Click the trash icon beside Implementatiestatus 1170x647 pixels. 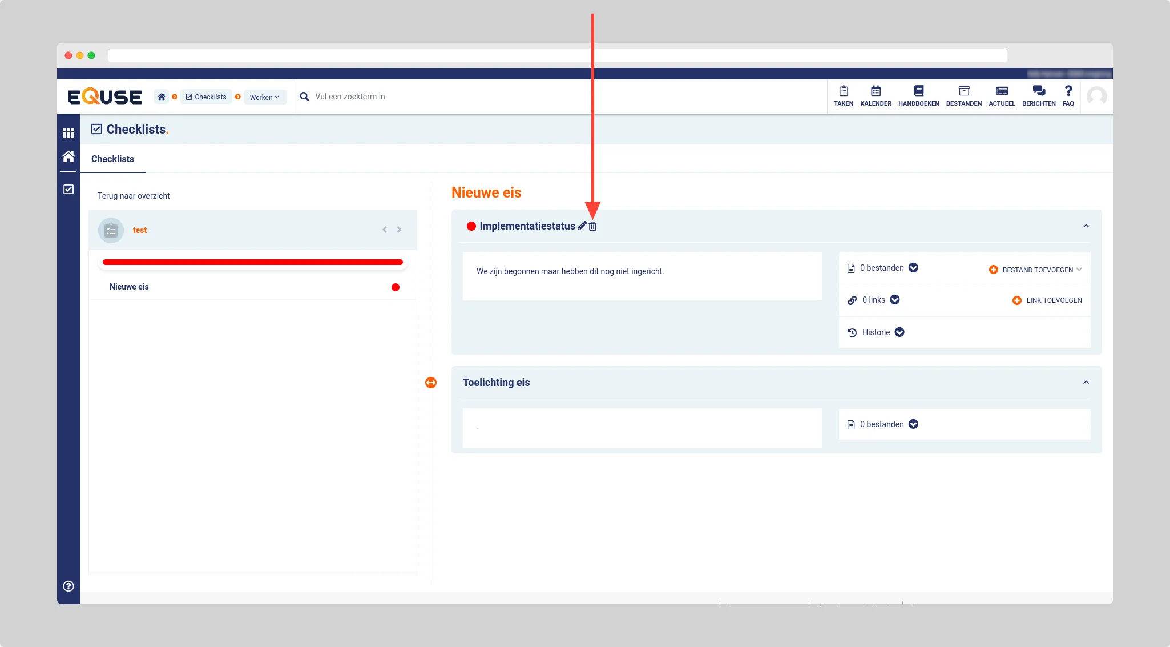click(592, 226)
